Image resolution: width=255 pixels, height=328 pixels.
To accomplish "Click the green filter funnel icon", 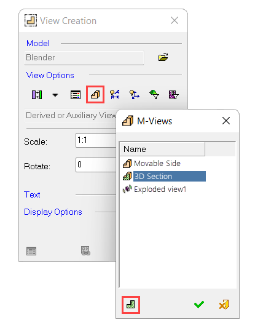I will tap(154, 95).
